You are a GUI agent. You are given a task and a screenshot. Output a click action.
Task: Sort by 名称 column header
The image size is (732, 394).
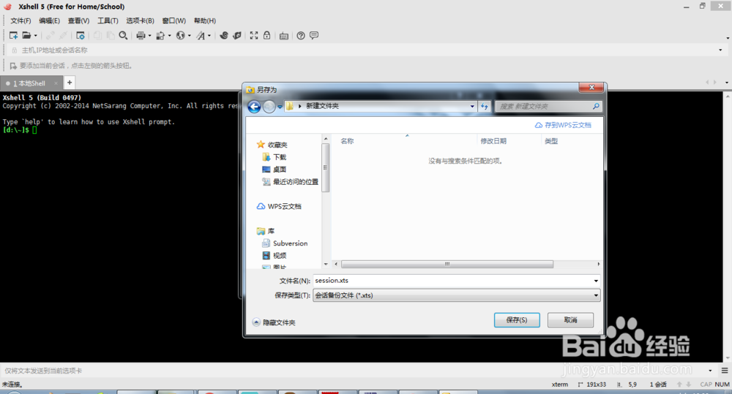[x=347, y=141]
